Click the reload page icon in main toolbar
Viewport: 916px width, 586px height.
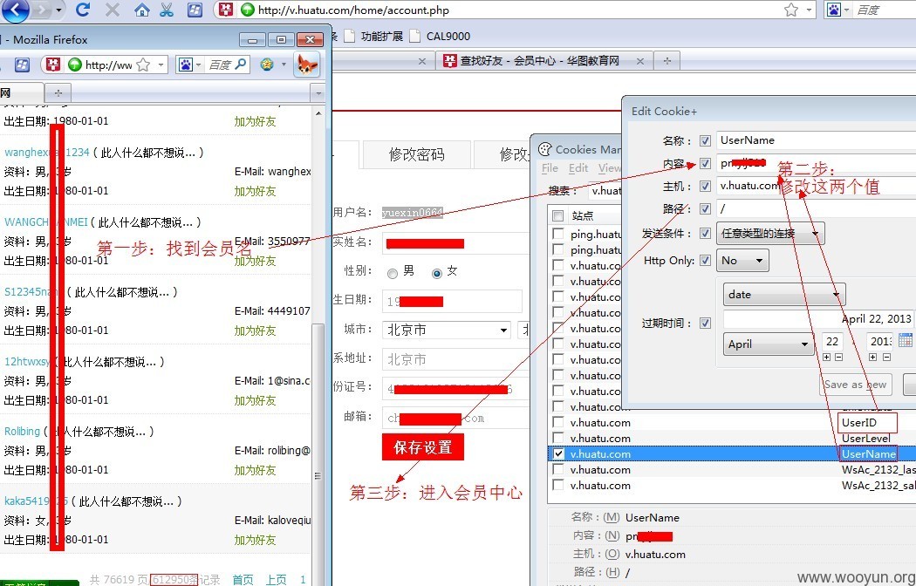pos(84,10)
